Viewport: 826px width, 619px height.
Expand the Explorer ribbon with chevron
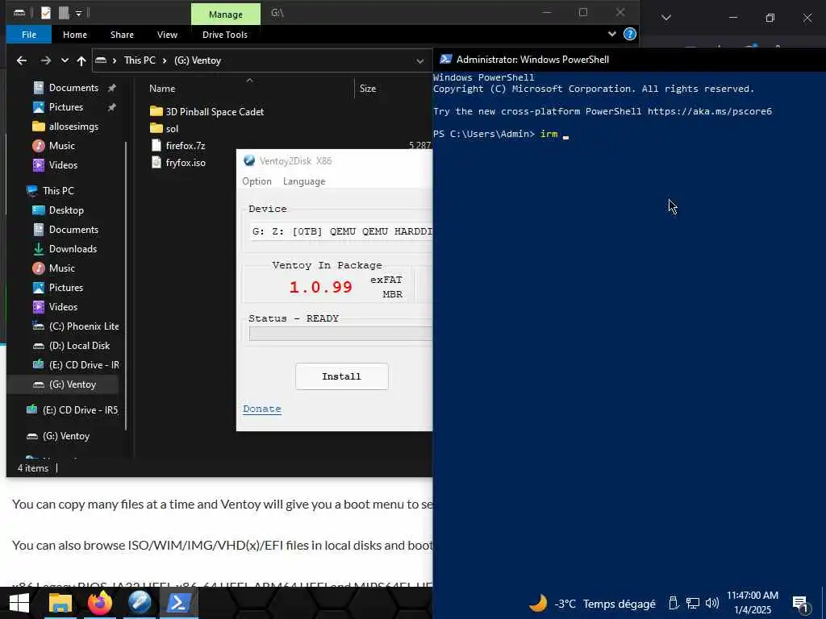tap(611, 34)
